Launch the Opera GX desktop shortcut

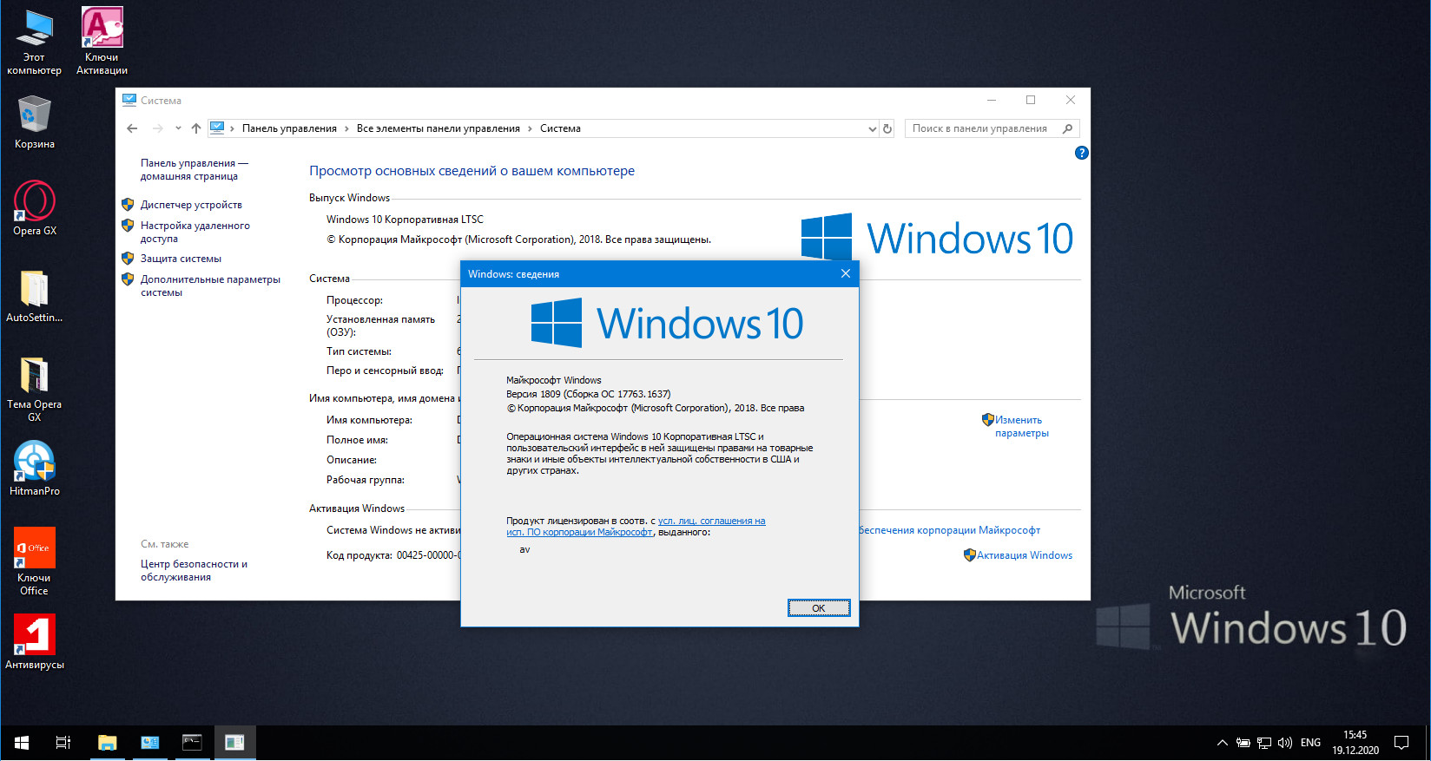coord(35,208)
